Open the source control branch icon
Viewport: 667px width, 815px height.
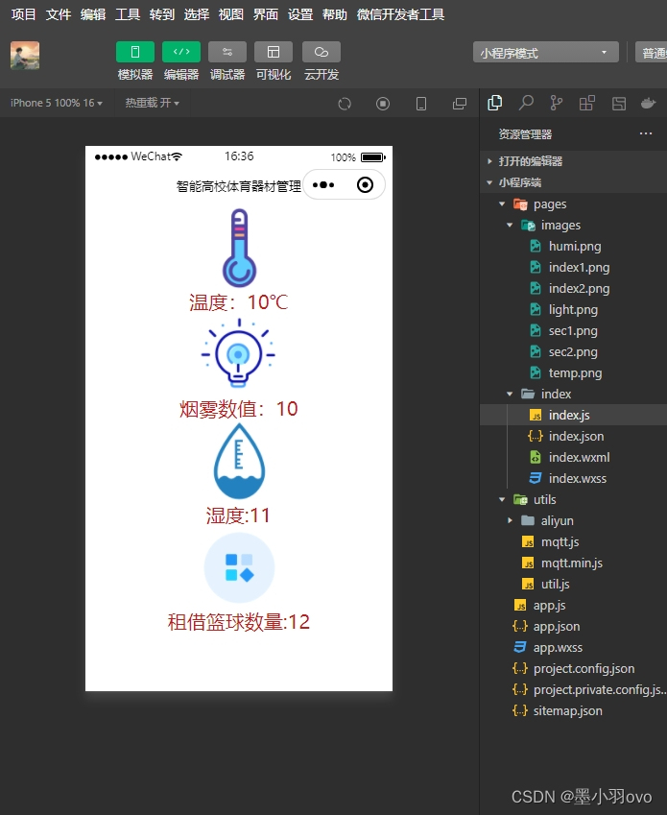pyautogui.click(x=557, y=103)
